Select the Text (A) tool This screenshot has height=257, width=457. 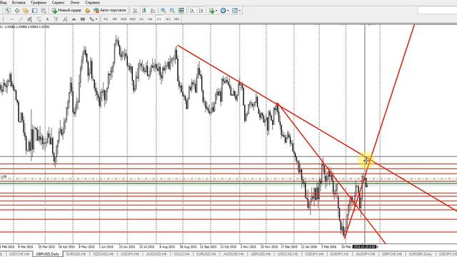pos(47,19)
